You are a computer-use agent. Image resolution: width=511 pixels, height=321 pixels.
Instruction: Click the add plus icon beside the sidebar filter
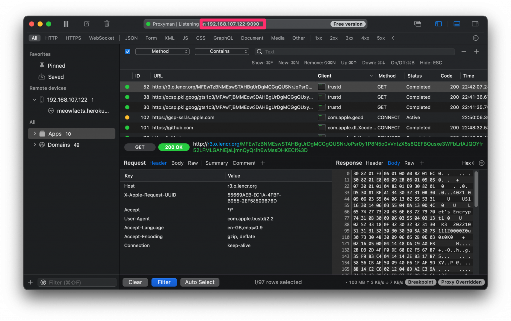(x=30, y=282)
